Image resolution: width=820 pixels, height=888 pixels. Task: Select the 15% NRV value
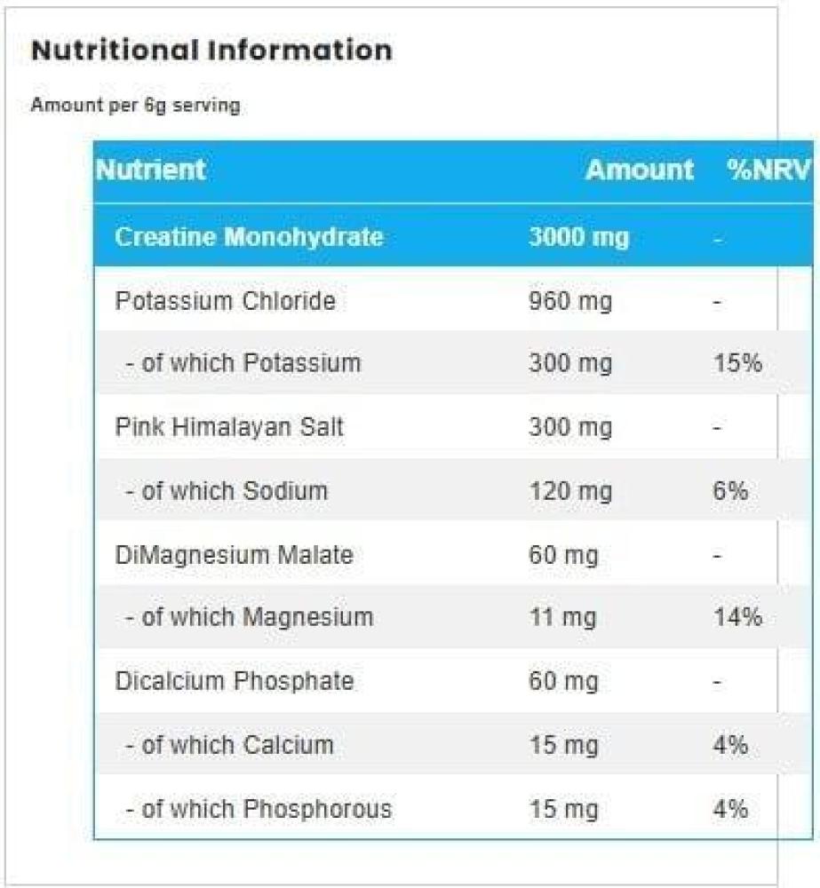tap(737, 363)
